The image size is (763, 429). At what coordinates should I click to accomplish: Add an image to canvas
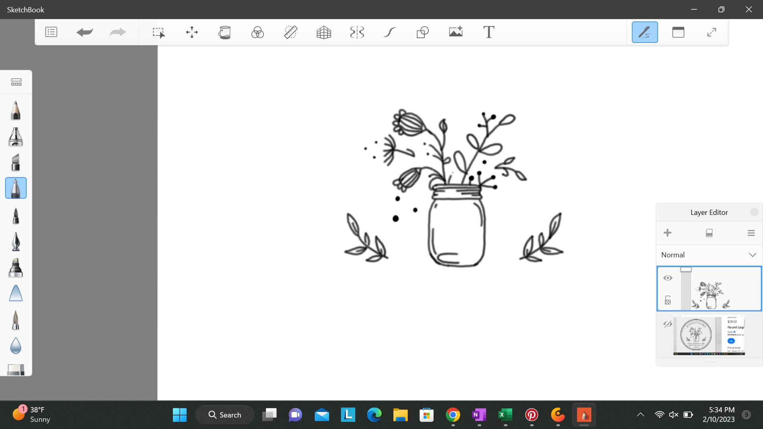coord(456,32)
